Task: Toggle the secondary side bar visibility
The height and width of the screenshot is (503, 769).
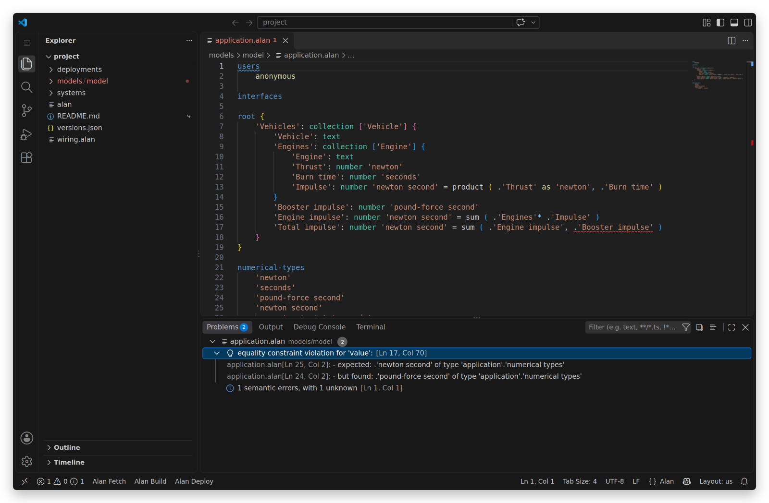Action: pos(748,23)
